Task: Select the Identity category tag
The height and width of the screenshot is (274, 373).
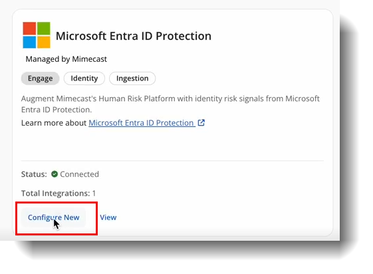Action: click(x=84, y=78)
